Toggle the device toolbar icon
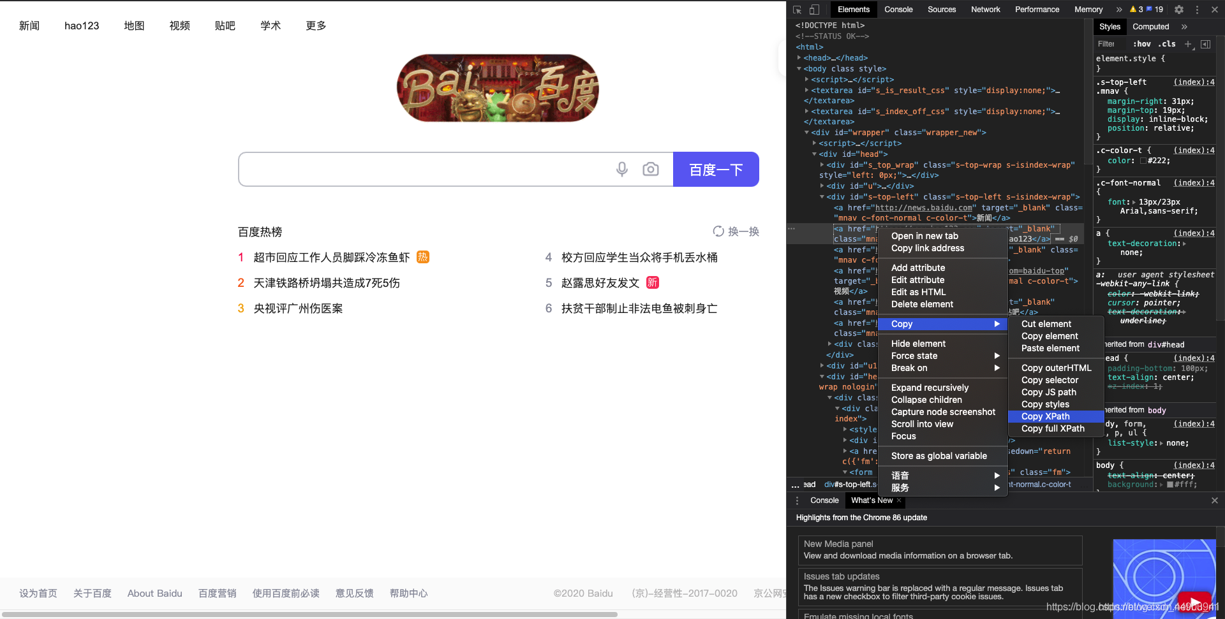 (x=814, y=10)
